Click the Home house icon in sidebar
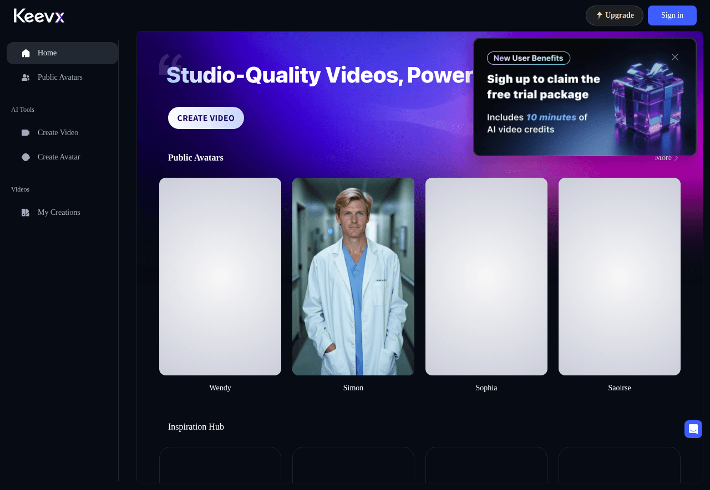The width and height of the screenshot is (710, 490). pyautogui.click(x=26, y=53)
